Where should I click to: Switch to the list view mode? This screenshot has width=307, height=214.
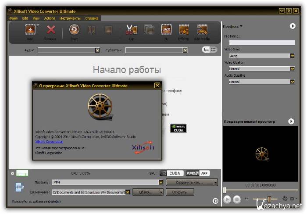click(206, 50)
